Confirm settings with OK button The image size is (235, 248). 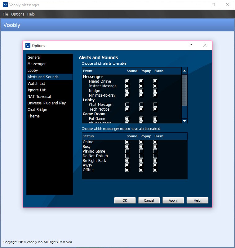pos(125,200)
